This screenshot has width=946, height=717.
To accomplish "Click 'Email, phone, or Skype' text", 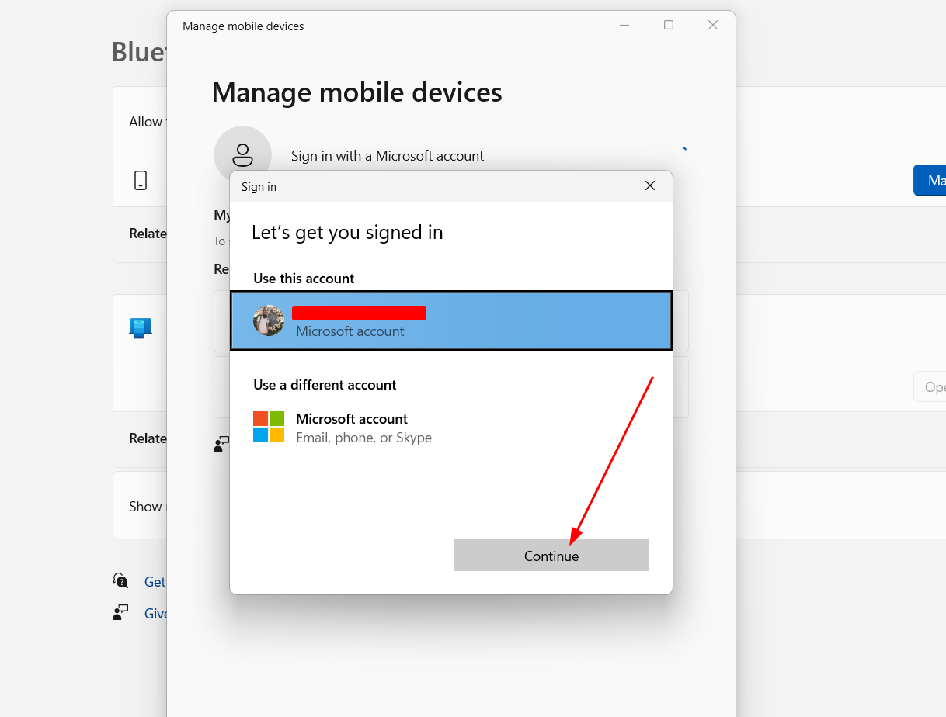I will [363, 438].
